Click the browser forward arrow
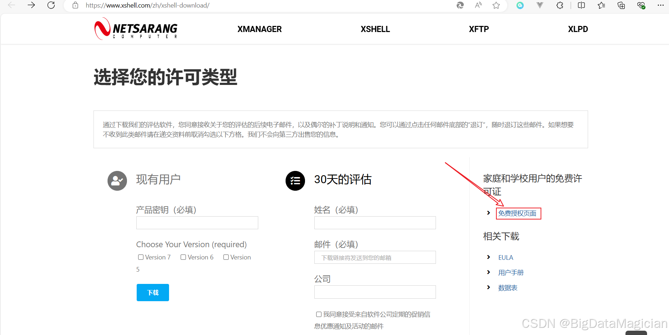This screenshot has width=669, height=335. click(31, 5)
